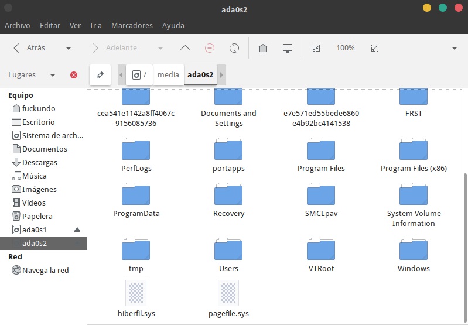Open fuckundo home in sidebar
This screenshot has width=468, height=325.
point(43,108)
